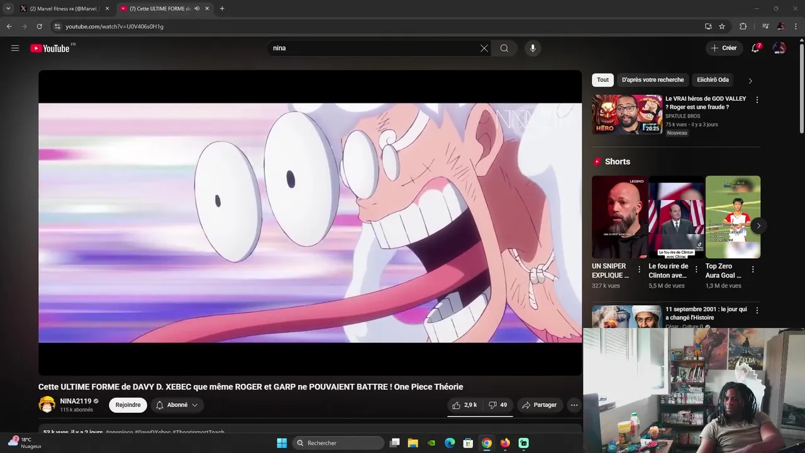Open options for Top Zero Aura short
The width and height of the screenshot is (805, 453).
pos(753,269)
